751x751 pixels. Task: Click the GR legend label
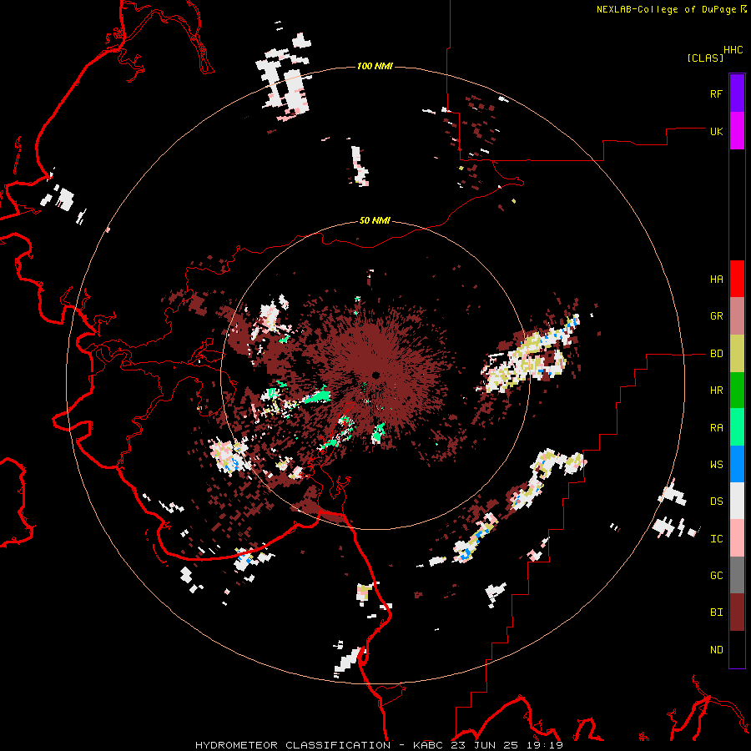716,316
